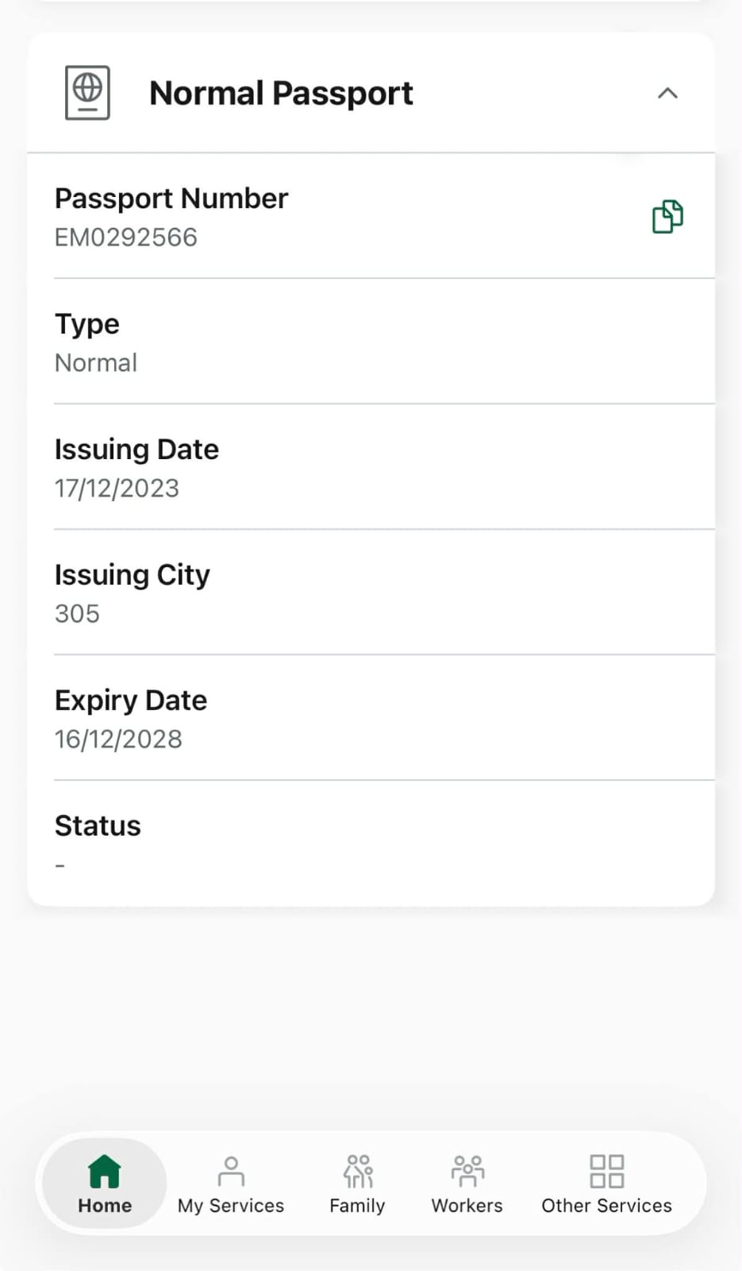Open the Workers tab label
Screen dimensions: 742x1271
(x=467, y=1206)
